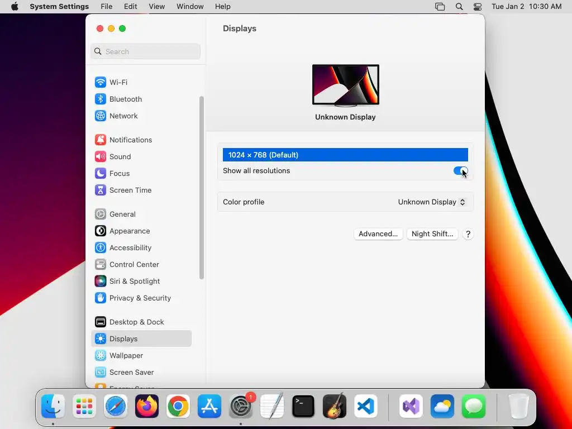
Task: Click the help question mark button
Action: click(468, 234)
